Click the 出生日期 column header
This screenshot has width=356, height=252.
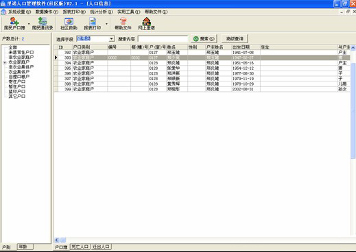click(x=246, y=47)
